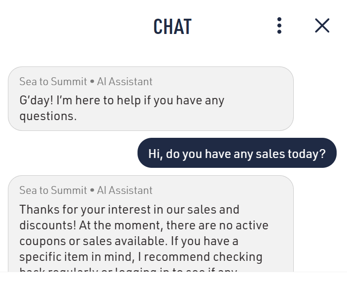
Task: Select the first Sea to Summit sender label
Action: click(53, 82)
